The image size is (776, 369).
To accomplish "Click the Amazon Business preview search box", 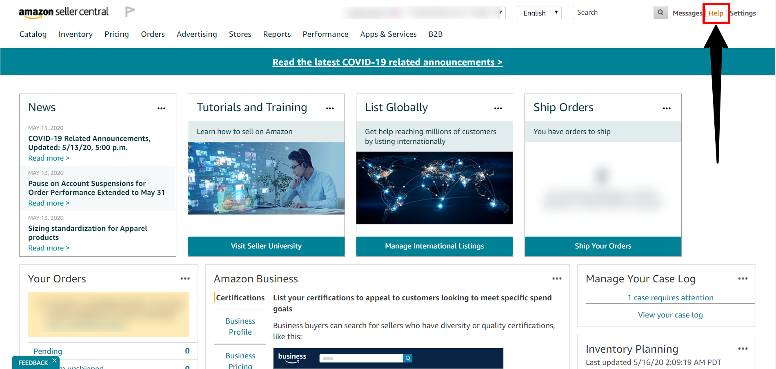I will [x=361, y=358].
